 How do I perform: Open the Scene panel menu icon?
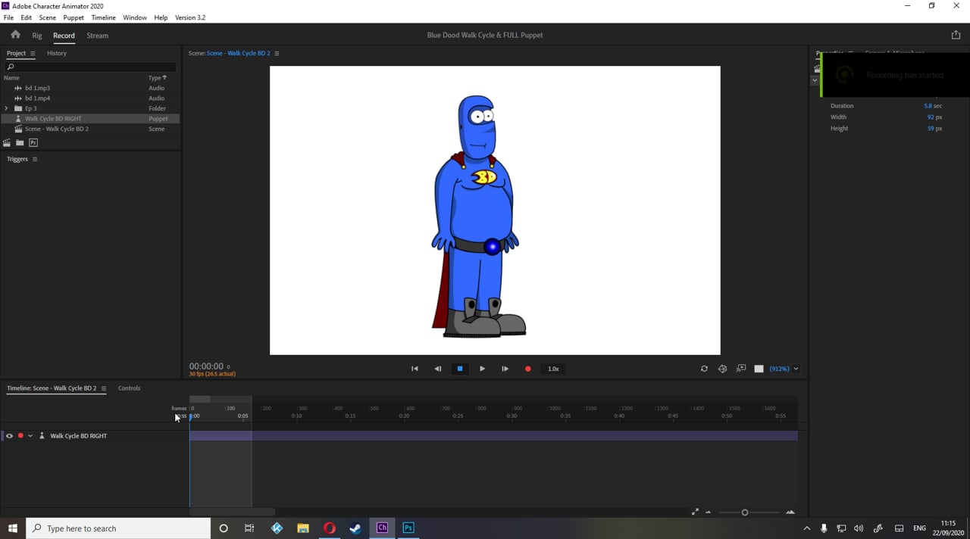277,54
